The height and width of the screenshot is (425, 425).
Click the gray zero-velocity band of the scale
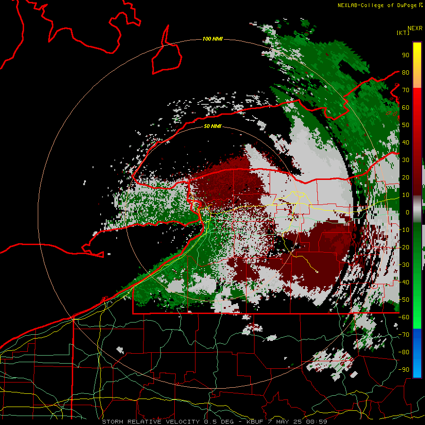[417, 209]
